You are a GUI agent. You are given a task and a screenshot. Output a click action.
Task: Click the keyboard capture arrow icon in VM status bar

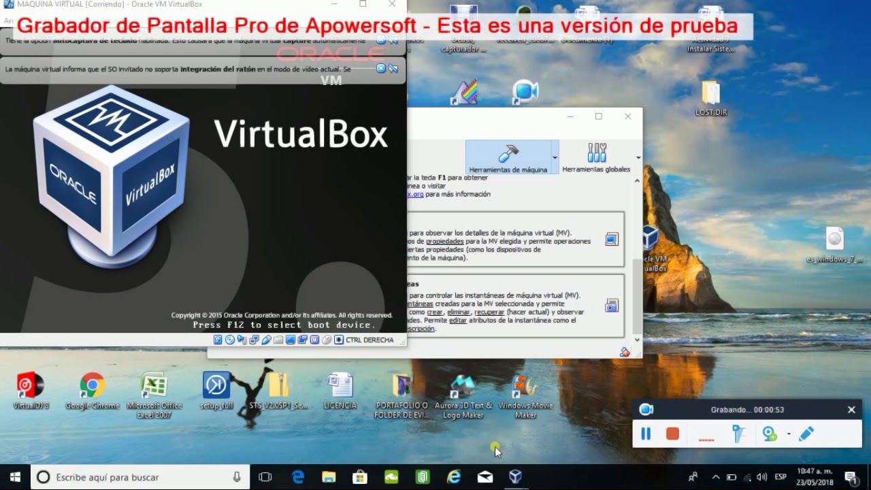point(339,340)
